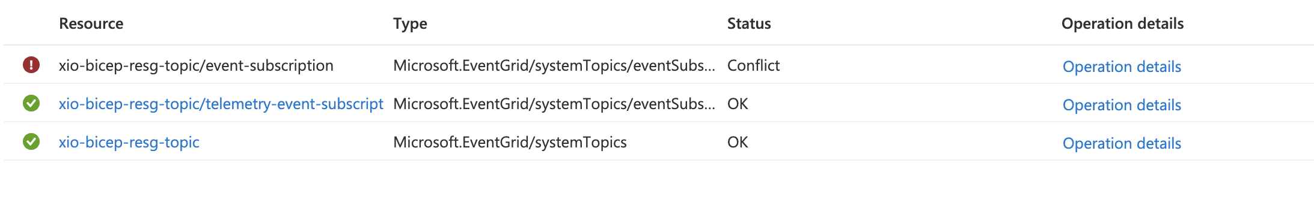Screen dimensions: 1314x217
Task: Select the blank area right of the Conflict status
Action: (920, 65)
